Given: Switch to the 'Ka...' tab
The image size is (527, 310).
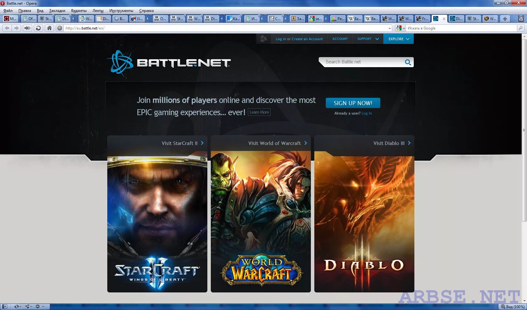Looking at the screenshot, I should (x=233, y=19).
